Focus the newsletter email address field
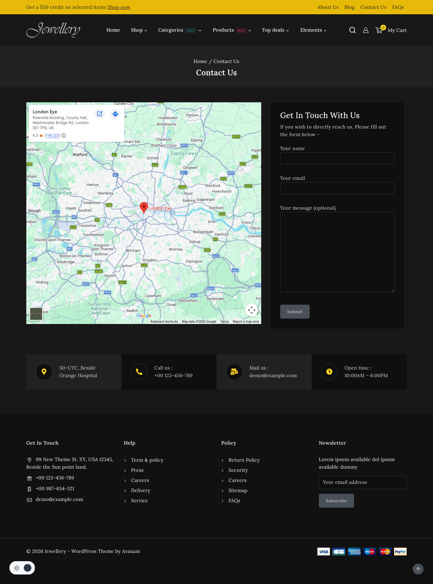 362,482
